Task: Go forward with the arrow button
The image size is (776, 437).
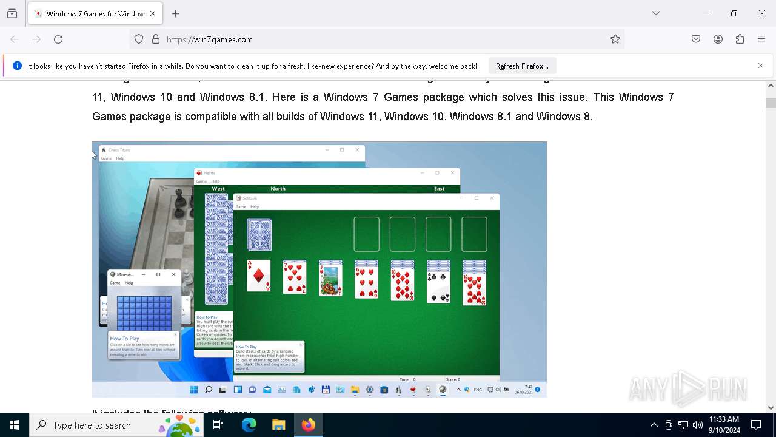Action: tap(36, 39)
